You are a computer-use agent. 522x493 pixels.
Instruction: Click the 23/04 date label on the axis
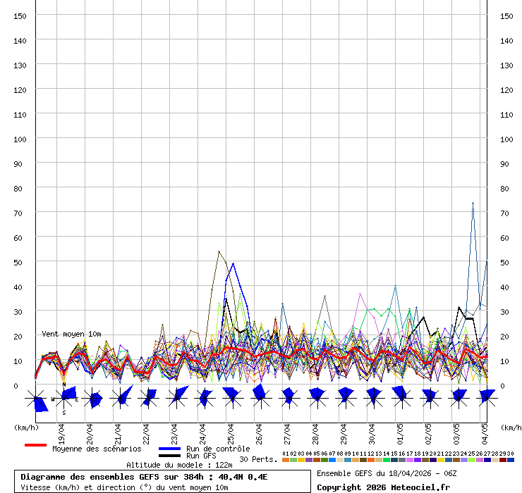(174, 431)
